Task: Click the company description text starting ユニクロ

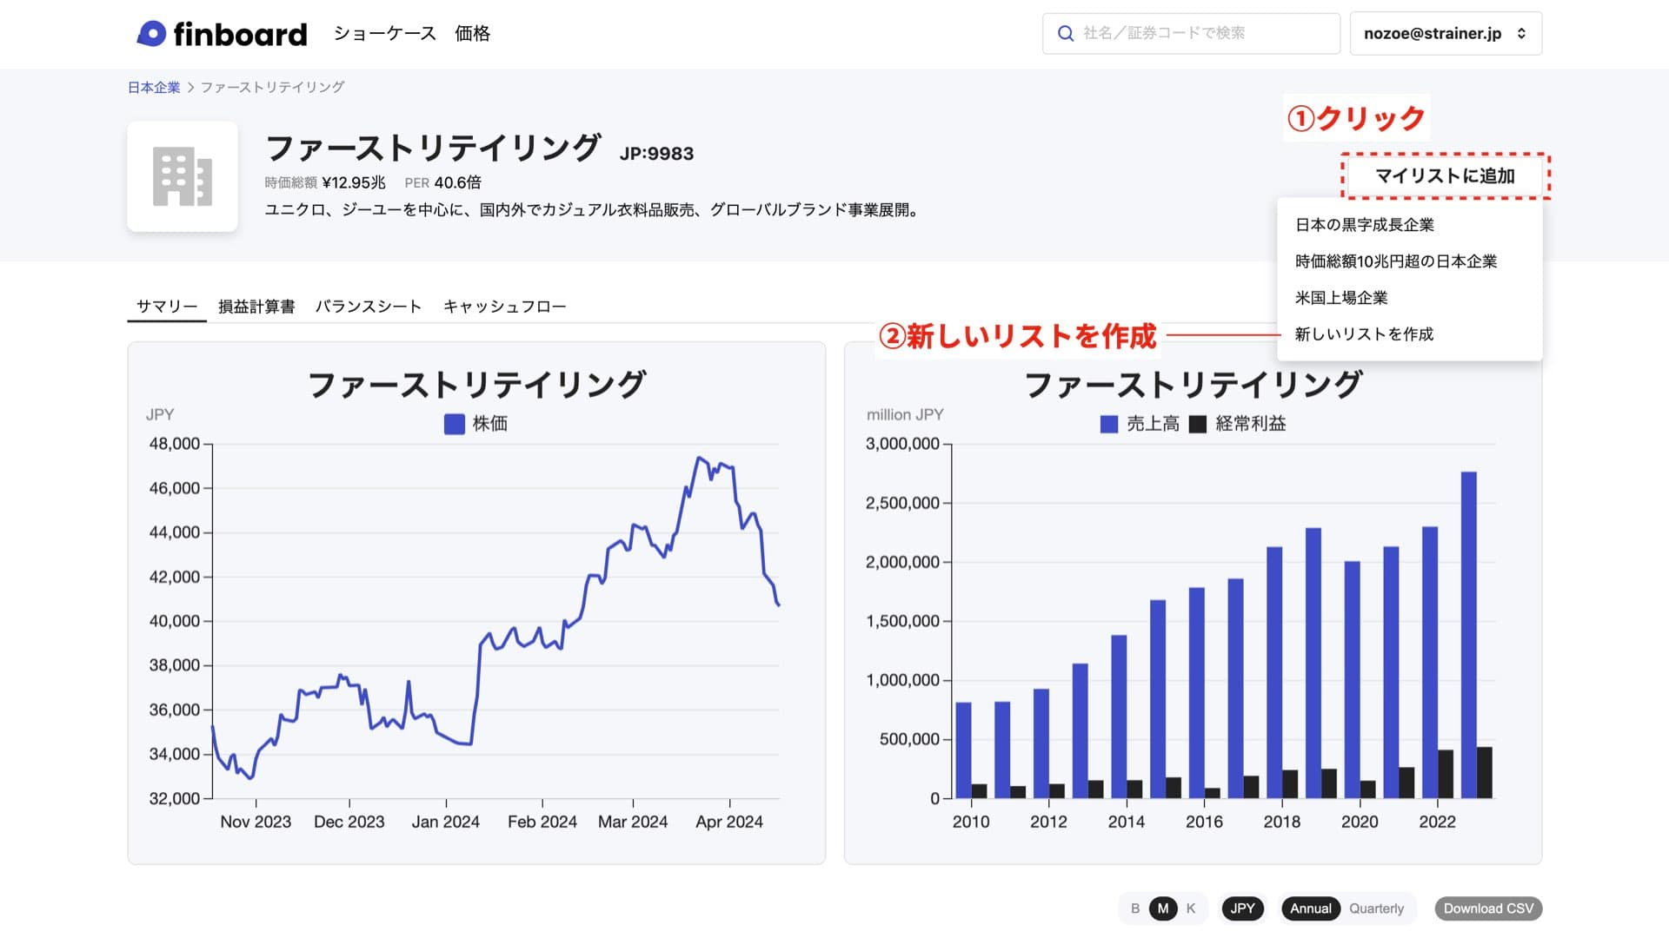Action: tap(594, 209)
